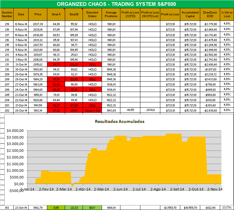234x210 pixels.
Task: Click price cell 1950,81
Action: tap(38, 95)
